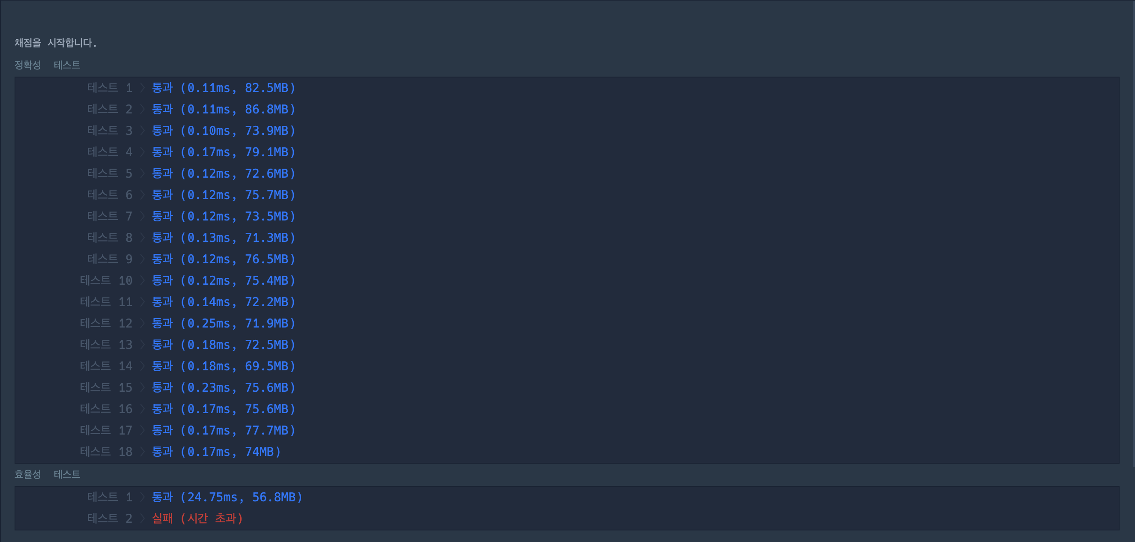The image size is (1135, 542).
Task: Click the chevron beside 테스트 18
Action: pos(142,452)
